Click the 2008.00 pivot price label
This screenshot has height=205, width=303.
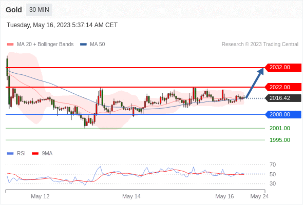(x=283, y=114)
